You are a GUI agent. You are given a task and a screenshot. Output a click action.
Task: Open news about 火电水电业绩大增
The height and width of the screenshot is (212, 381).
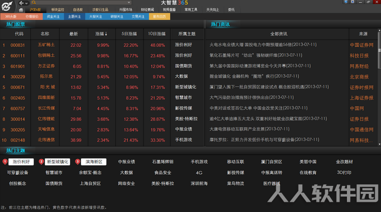tap(263, 45)
